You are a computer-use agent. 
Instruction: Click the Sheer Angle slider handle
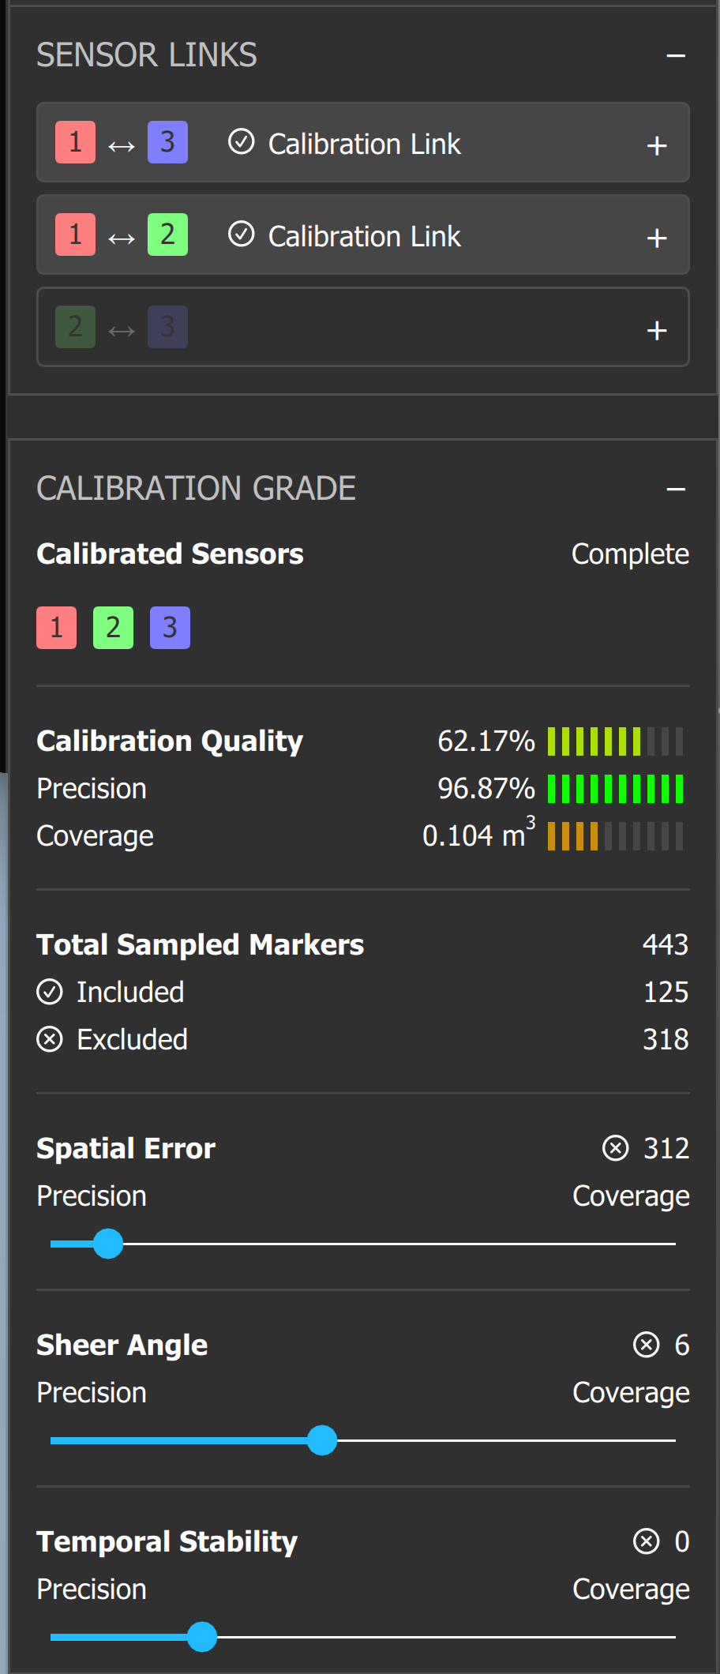tap(322, 1440)
